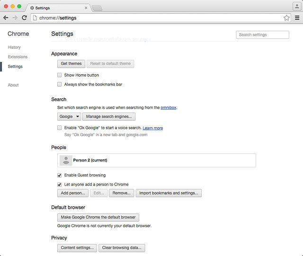This screenshot has height=256, width=303.
Task: Open About in the sidebar
Action: pyautogui.click(x=13, y=85)
